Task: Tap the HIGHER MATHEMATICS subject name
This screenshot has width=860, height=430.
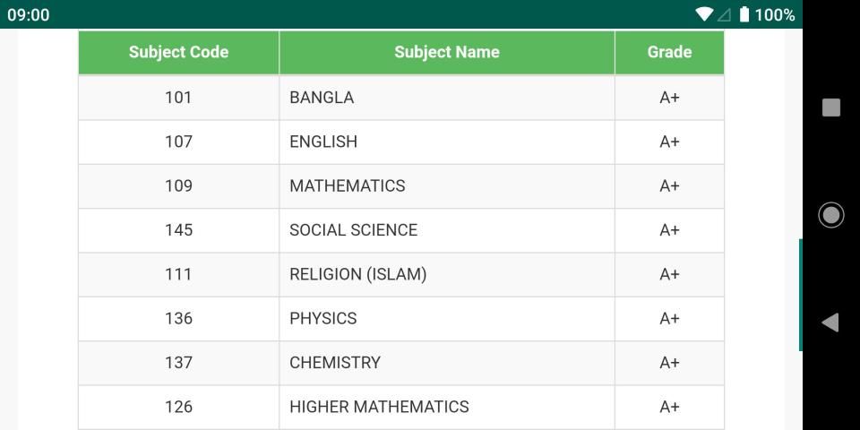Action: [379, 407]
